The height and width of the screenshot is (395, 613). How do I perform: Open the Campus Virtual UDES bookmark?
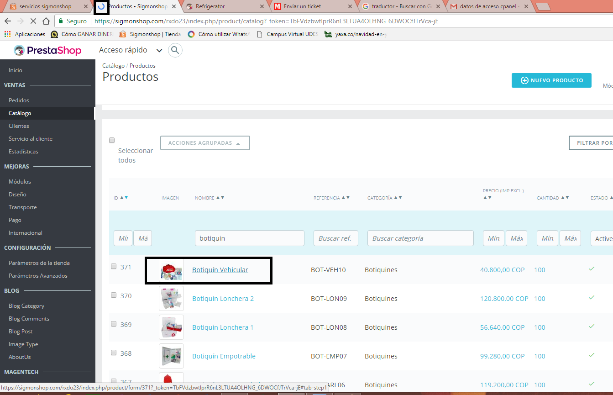pyautogui.click(x=288, y=34)
